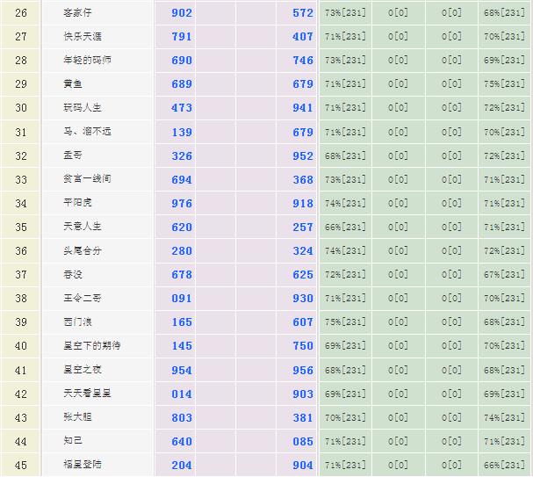Viewport: 533px width, 477px height.
Task: Click number 091 for 王令二哥
Action: 182,298
